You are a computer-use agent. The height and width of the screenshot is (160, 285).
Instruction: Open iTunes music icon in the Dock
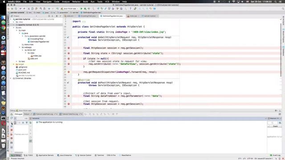coord(3,68)
